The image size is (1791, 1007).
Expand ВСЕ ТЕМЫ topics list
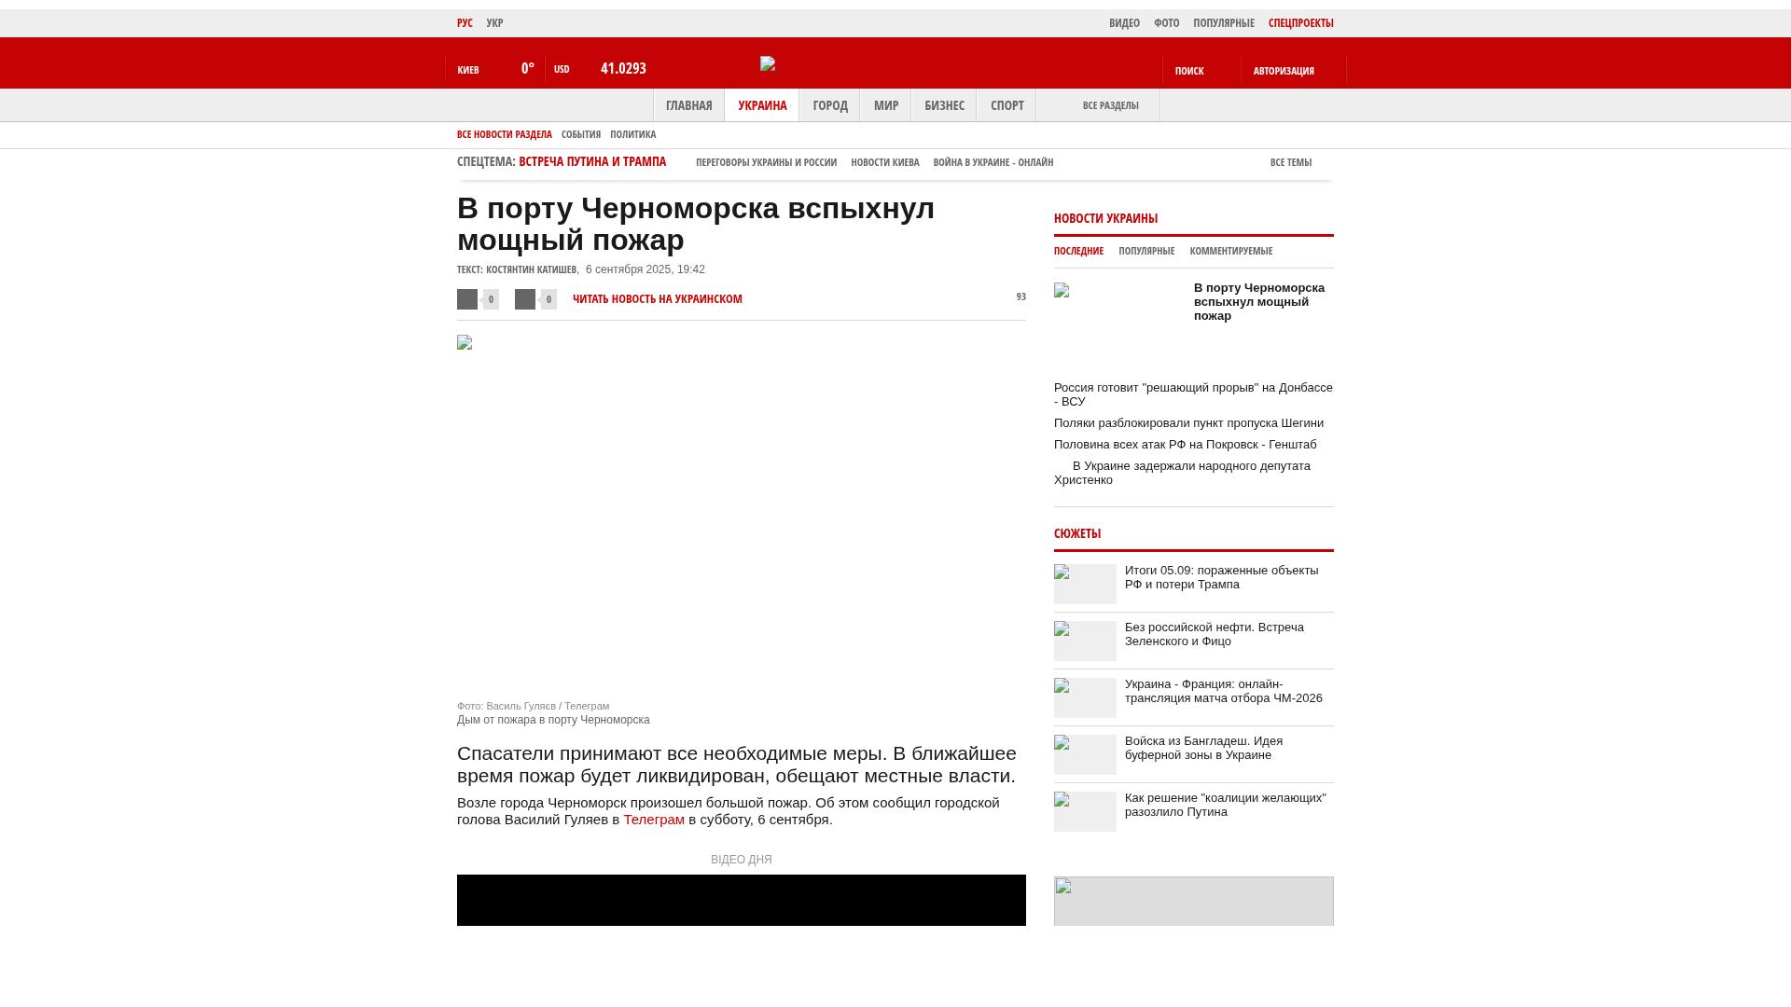(x=1291, y=162)
